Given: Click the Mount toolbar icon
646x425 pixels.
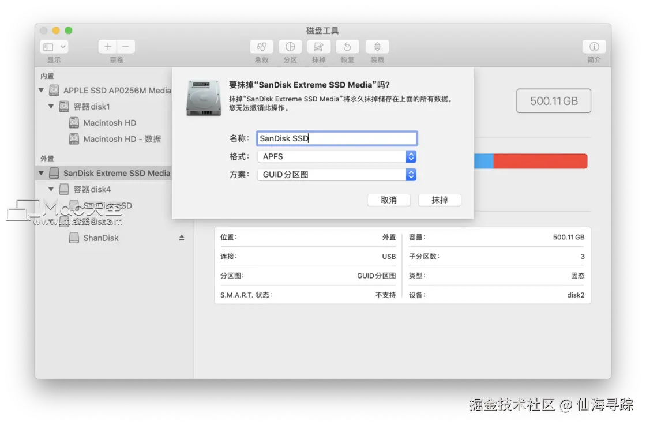Looking at the screenshot, I should click(x=377, y=47).
